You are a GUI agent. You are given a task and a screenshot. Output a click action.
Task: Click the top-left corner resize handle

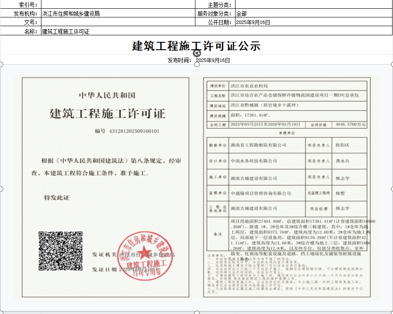click(1, 65)
